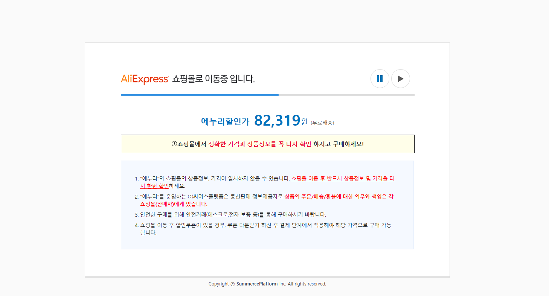Pause the redirect with the pause button
The image size is (549, 296).
pyautogui.click(x=380, y=79)
